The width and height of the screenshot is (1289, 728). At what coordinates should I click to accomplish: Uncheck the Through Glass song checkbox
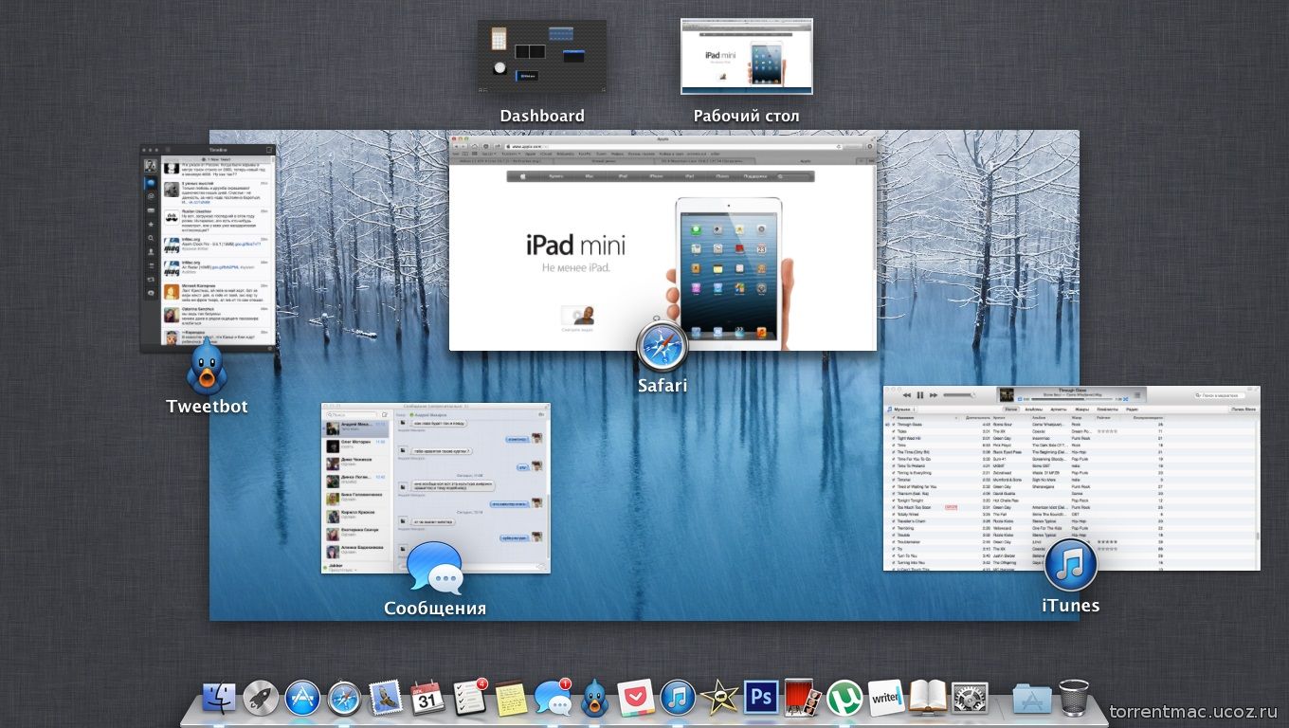click(x=893, y=425)
